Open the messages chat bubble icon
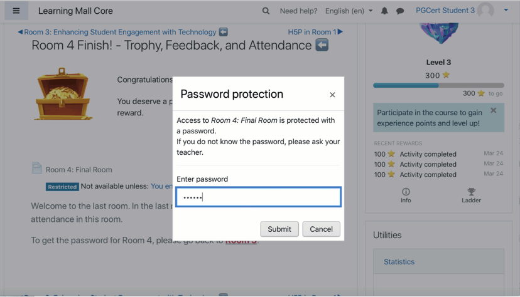Screen dimensions: 520x297 400,11
